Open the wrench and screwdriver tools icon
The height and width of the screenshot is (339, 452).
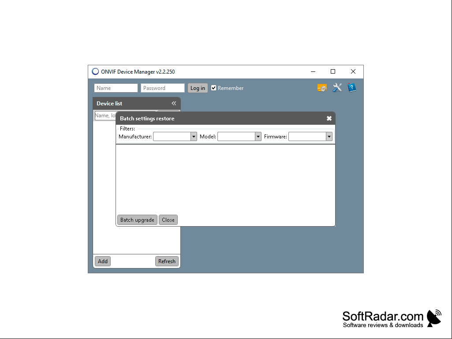337,88
